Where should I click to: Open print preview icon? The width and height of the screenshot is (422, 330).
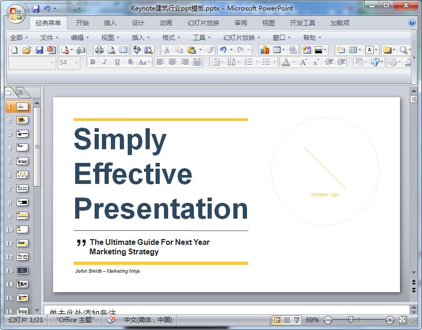pyautogui.click(x=111, y=50)
